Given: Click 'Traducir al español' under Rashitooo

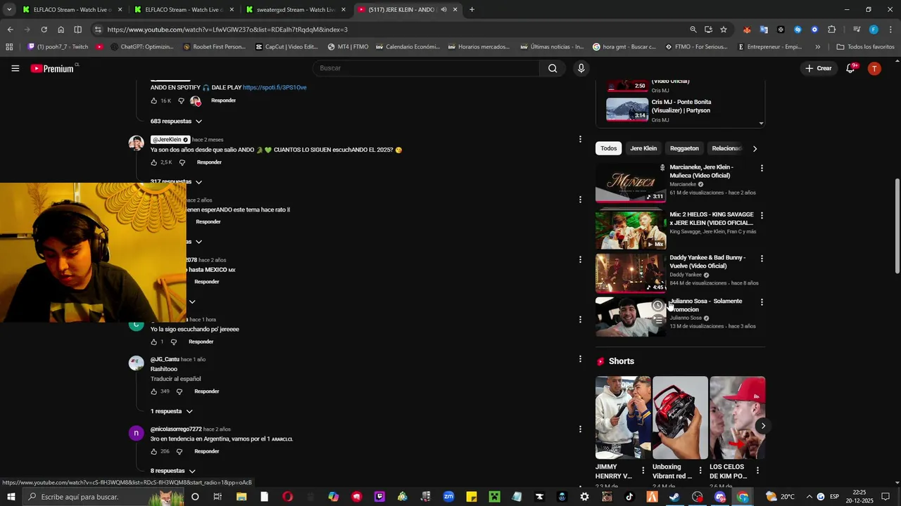Looking at the screenshot, I should pos(175,379).
